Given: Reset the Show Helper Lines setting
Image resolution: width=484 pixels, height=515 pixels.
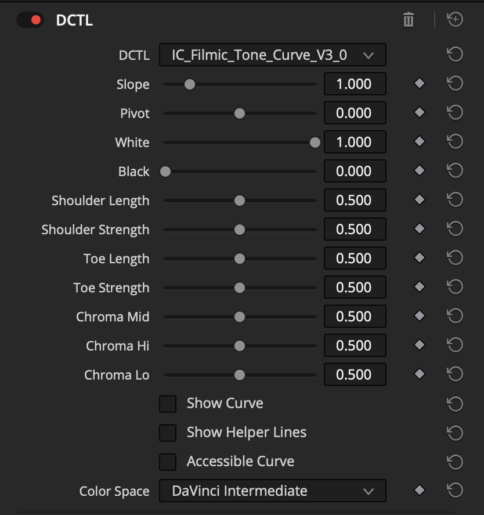Looking at the screenshot, I should 456,432.
